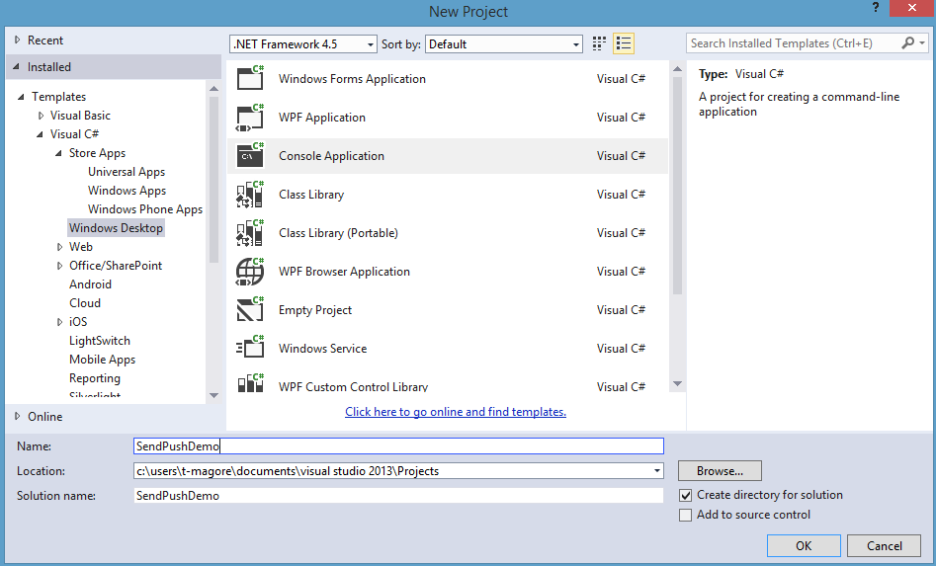Click the search magnifier icon
Screen dimensions: 936x566
click(908, 42)
